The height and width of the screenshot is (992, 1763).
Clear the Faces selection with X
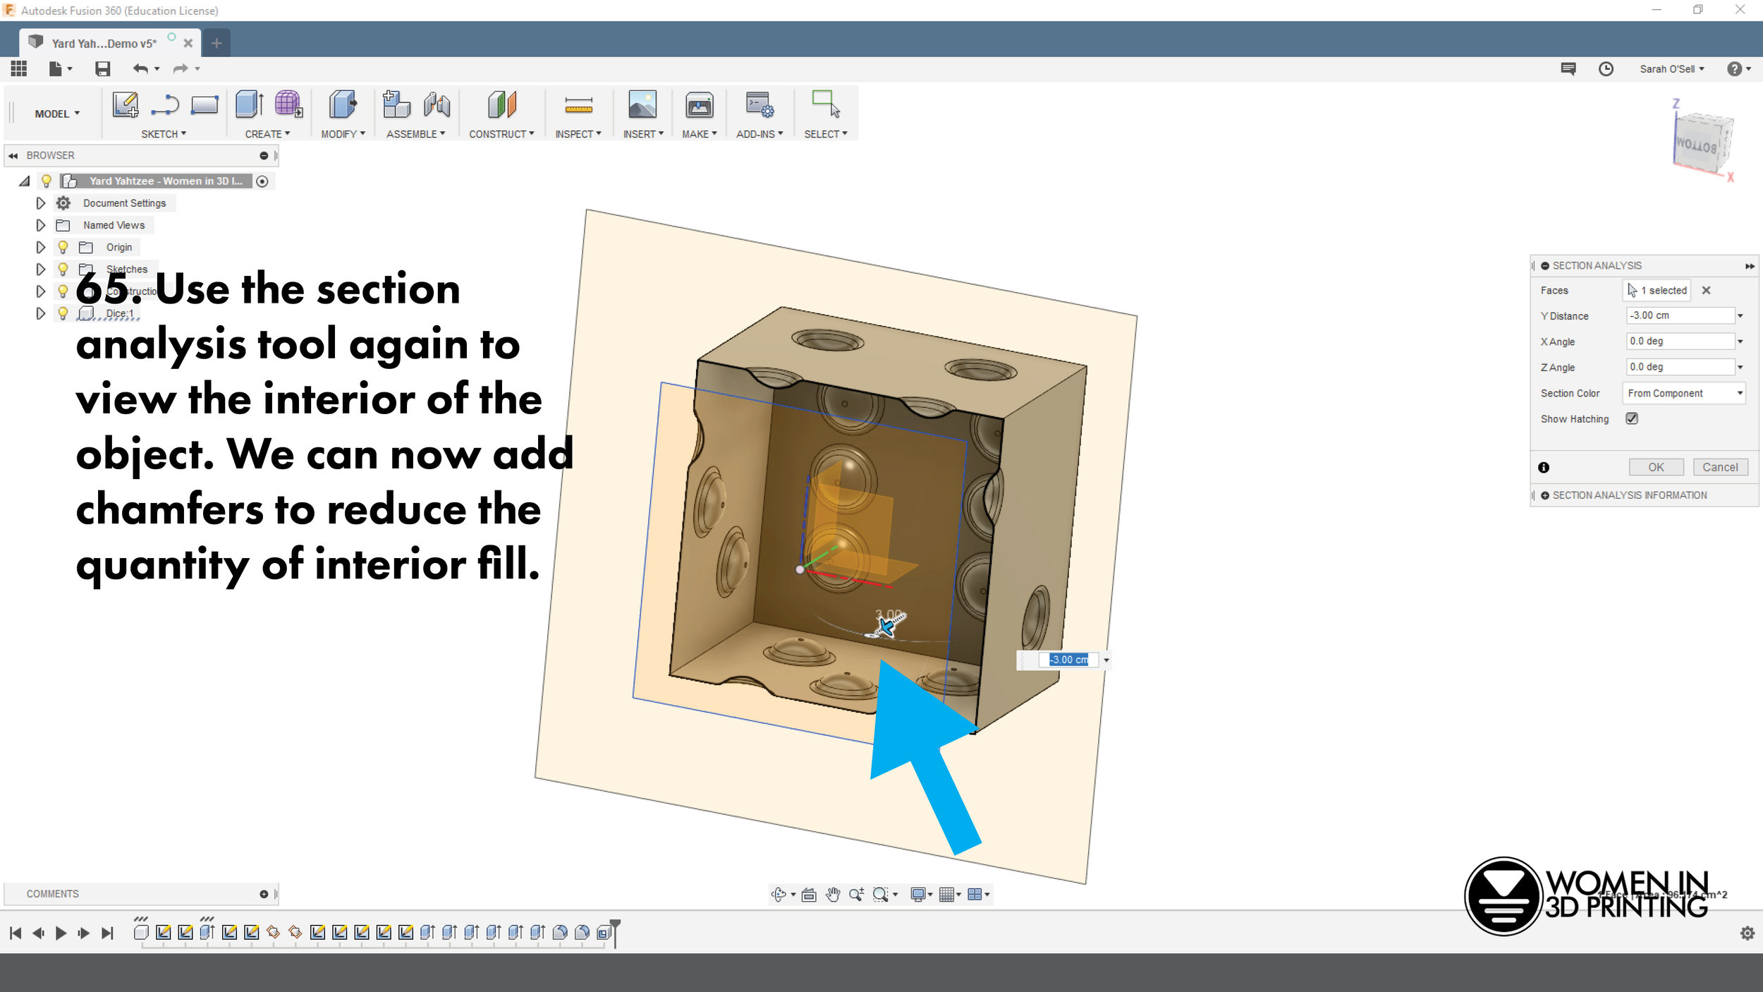point(1706,290)
